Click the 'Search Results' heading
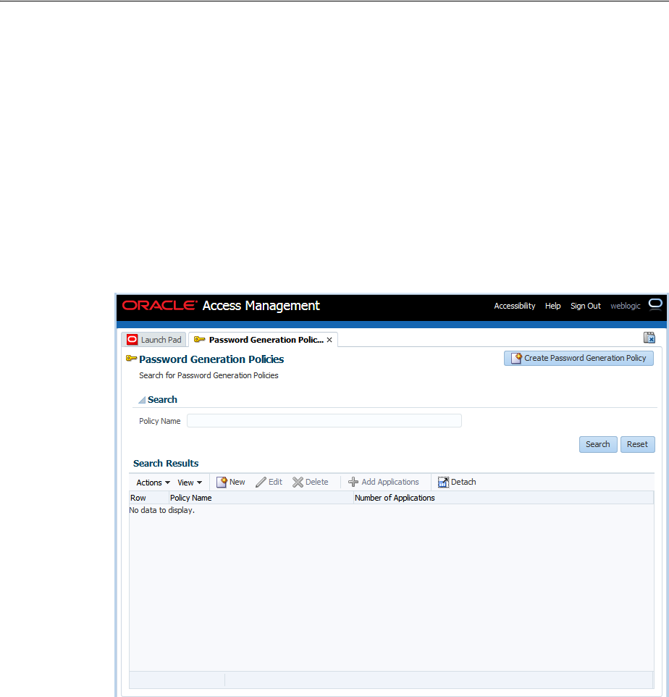This screenshot has width=669, height=697. pyautogui.click(x=166, y=463)
